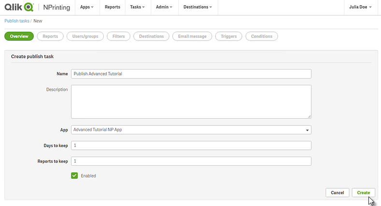Switch to the Filters tab
The height and width of the screenshot is (206, 381).
(119, 36)
